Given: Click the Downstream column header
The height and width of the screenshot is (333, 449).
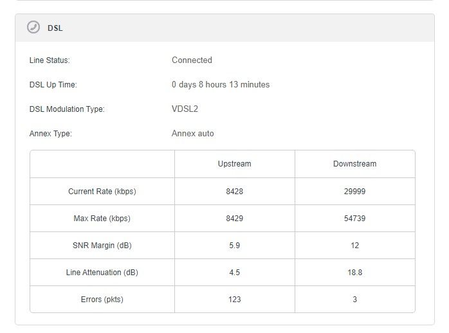Looking at the screenshot, I should click(x=354, y=164).
